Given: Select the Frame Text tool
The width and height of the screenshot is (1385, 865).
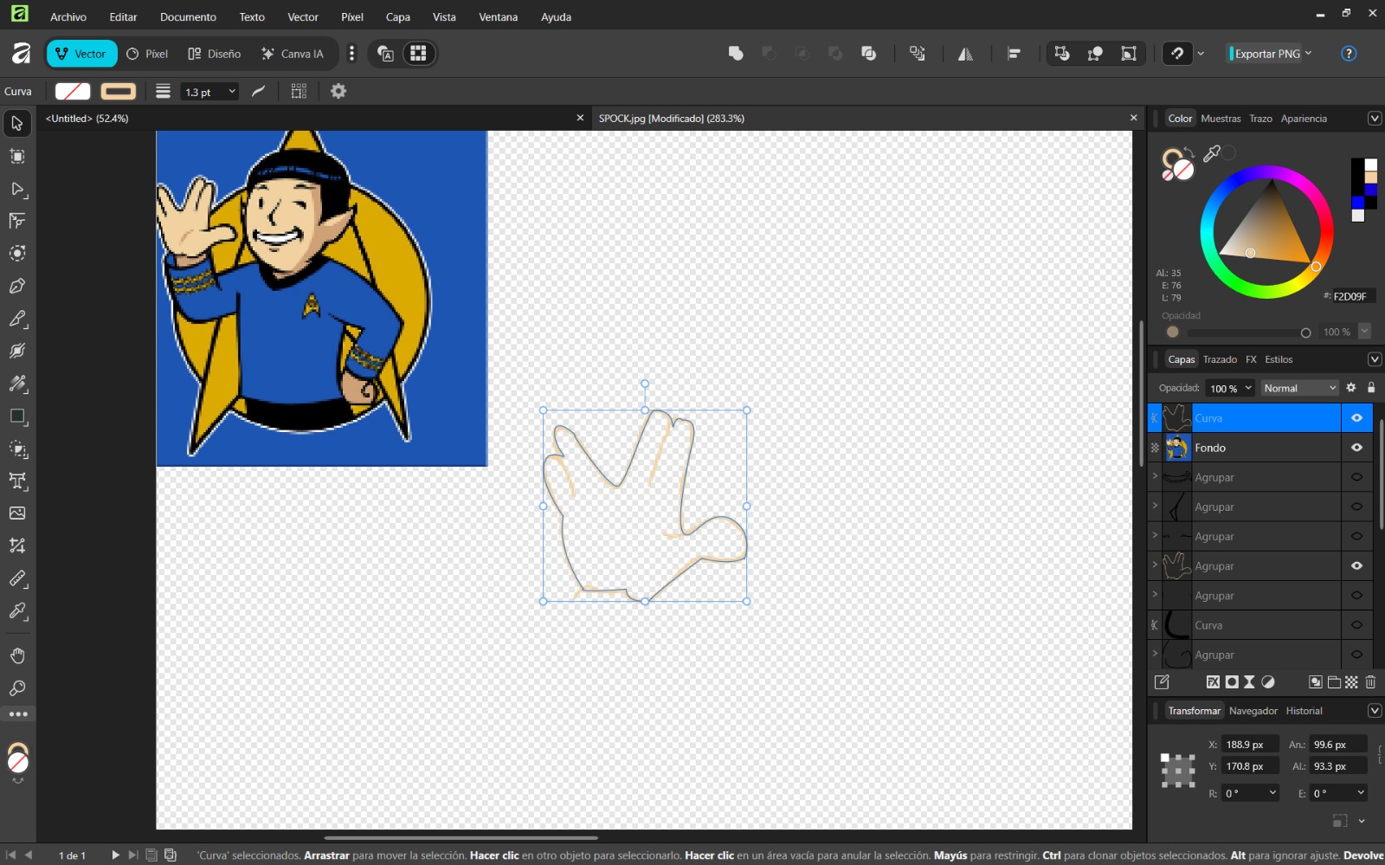Looking at the screenshot, I should click(17, 481).
